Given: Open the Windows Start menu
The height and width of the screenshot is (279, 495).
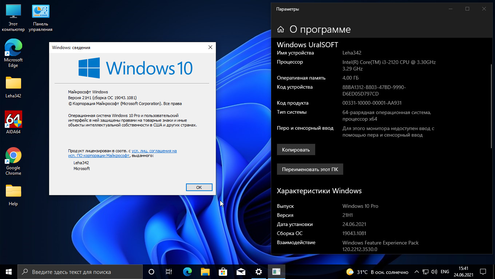Looking at the screenshot, I should tap(9, 272).
